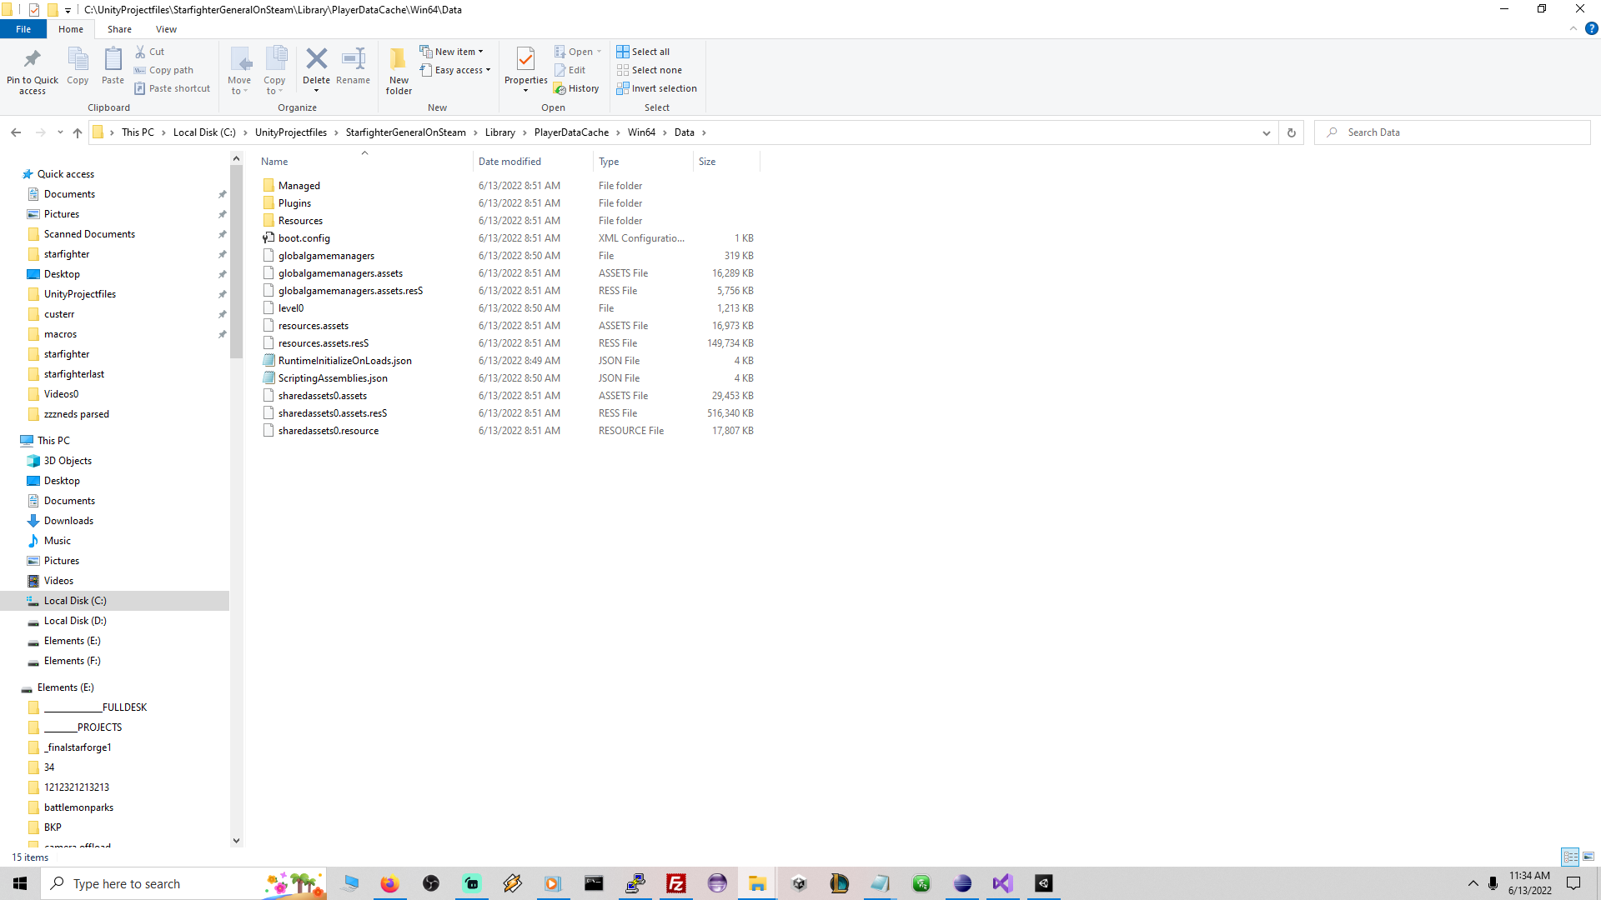Refresh the folder with refresh icon
This screenshot has height=900, width=1601.
1291,132
